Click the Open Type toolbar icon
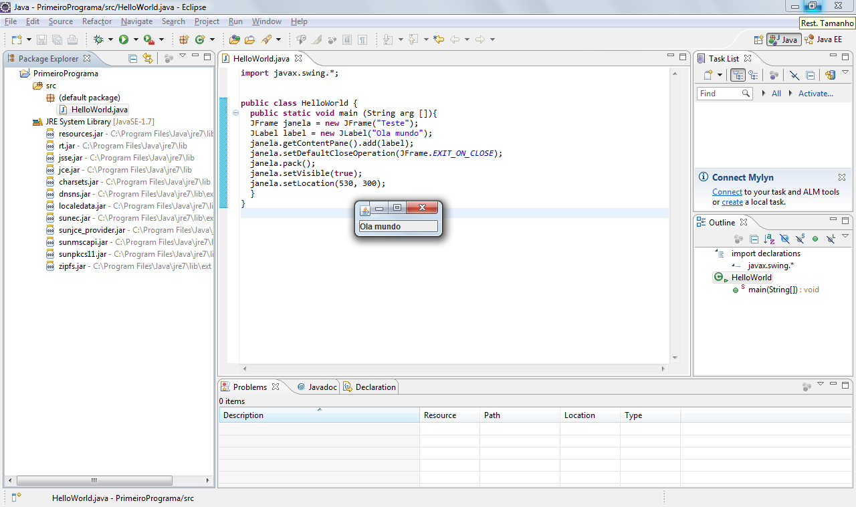Screen dimensions: 856x507 (234, 39)
